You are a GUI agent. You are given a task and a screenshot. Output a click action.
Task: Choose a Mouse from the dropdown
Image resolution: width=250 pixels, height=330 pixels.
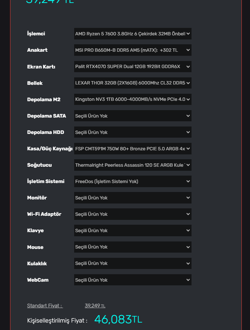click(x=133, y=247)
